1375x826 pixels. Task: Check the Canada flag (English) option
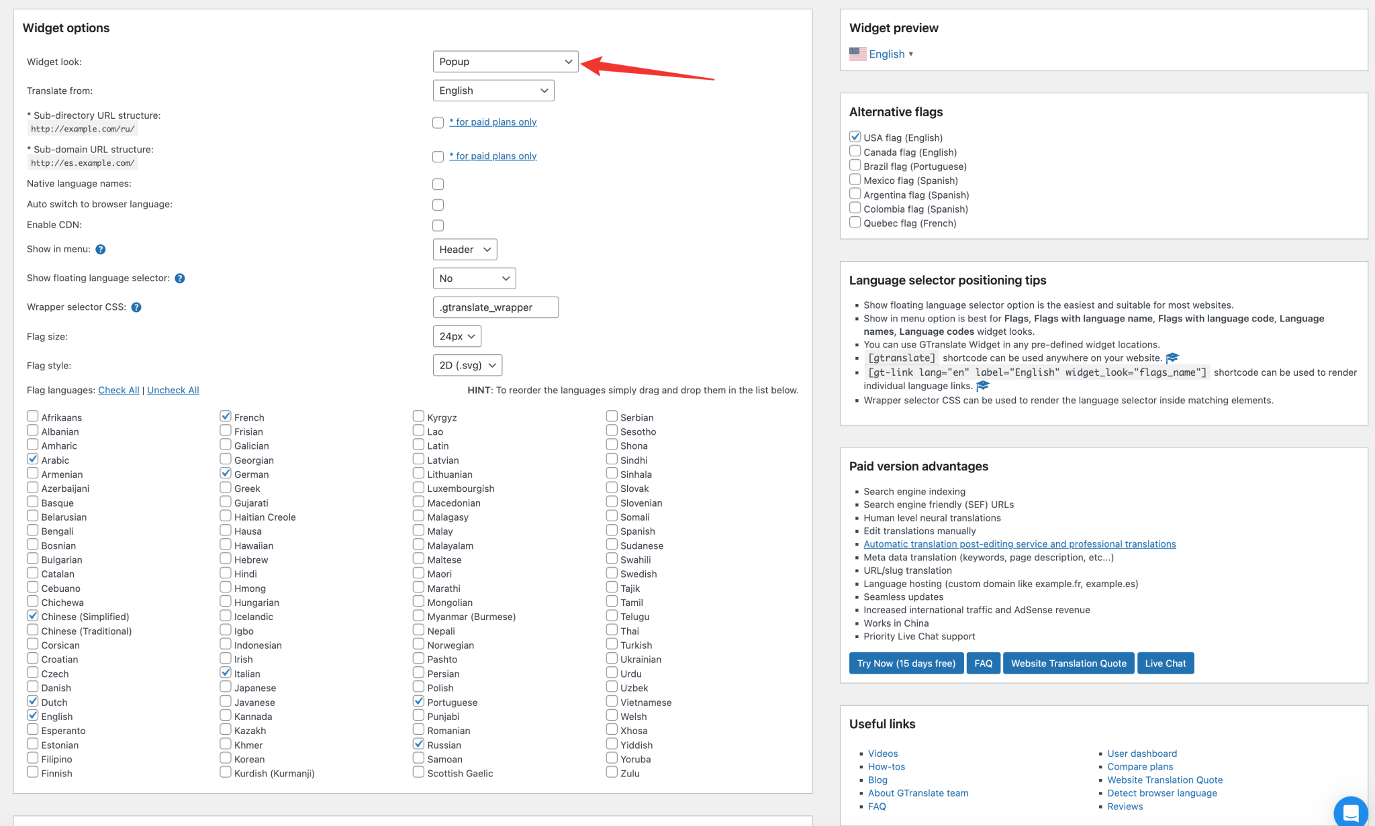[855, 152]
